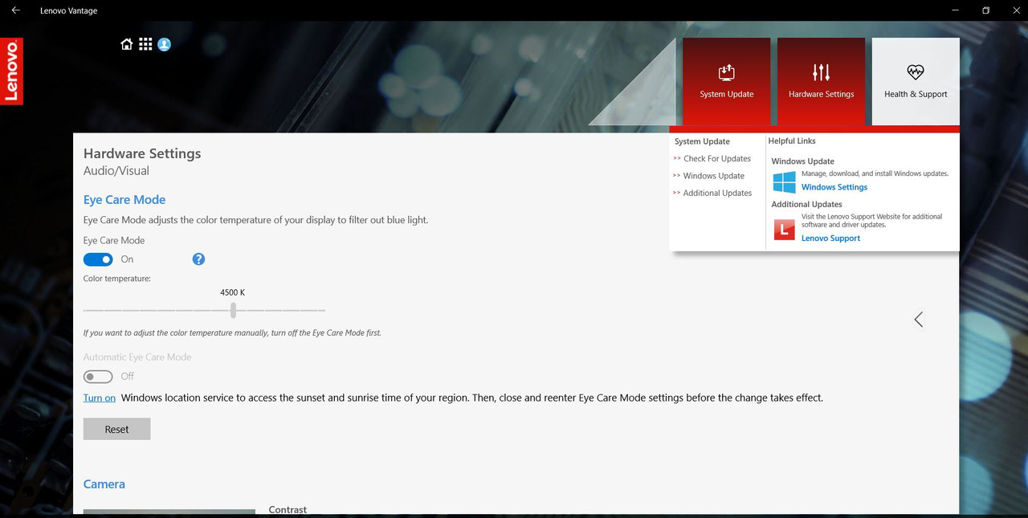This screenshot has height=518, width=1028.
Task: Click the Contrast label
Action: [288, 509]
